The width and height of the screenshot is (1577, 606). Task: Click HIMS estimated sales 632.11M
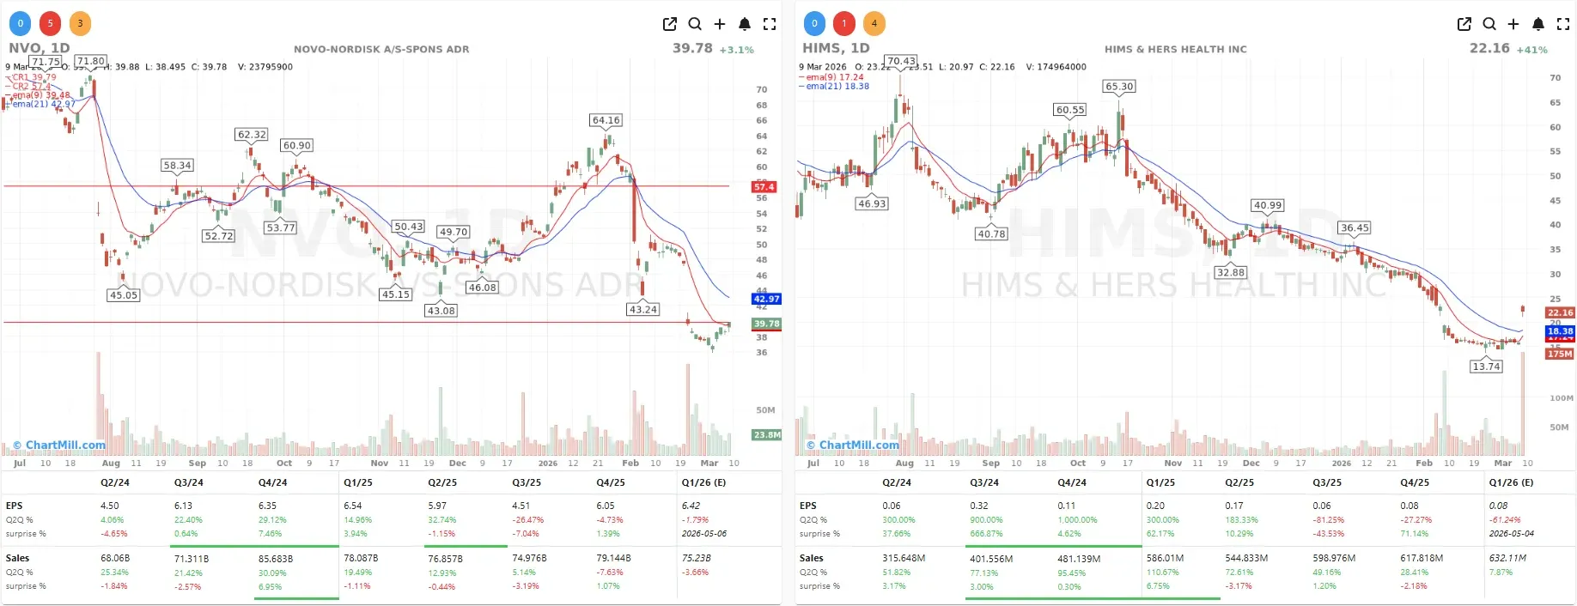coord(1507,558)
